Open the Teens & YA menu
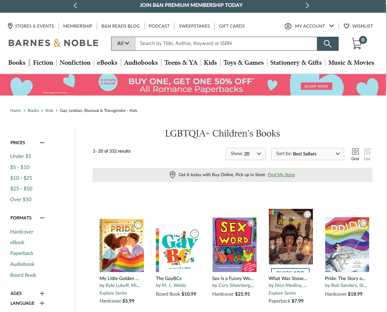 click(x=181, y=62)
